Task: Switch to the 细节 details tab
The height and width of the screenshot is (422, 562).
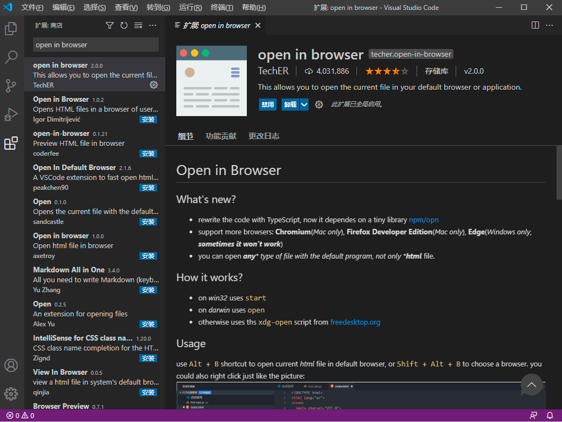Action: click(x=185, y=136)
